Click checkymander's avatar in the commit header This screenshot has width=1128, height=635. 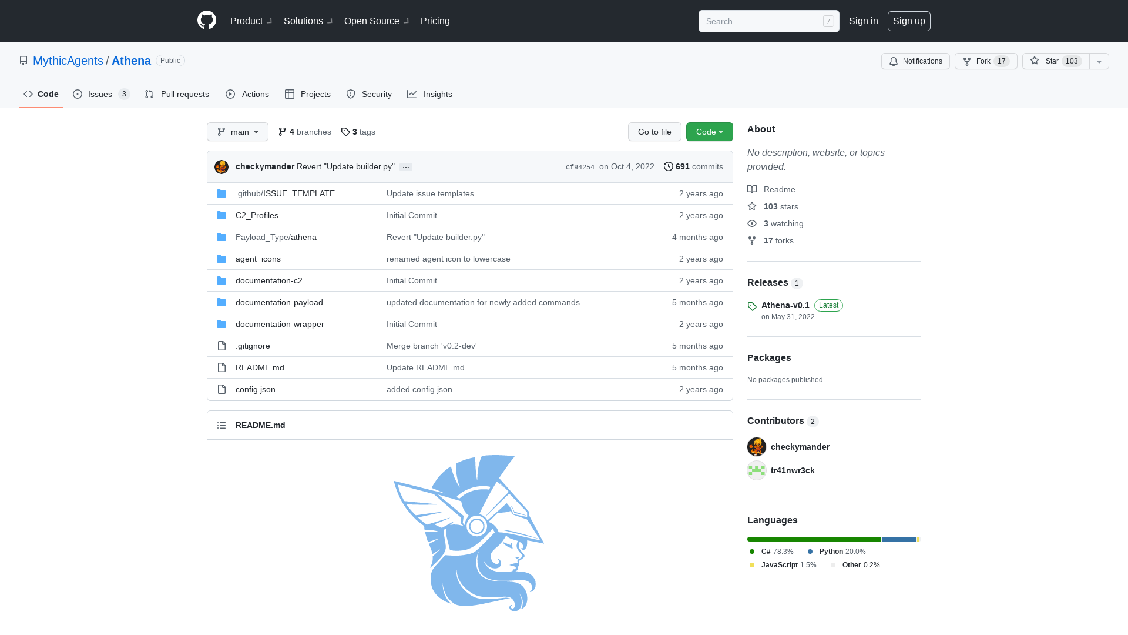[221, 167]
